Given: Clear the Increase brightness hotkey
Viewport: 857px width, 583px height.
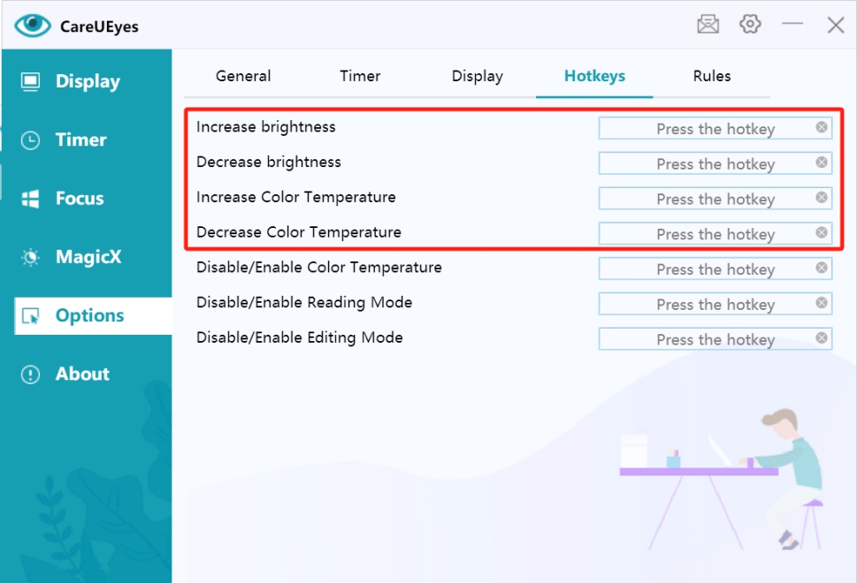Looking at the screenshot, I should coord(821,127).
